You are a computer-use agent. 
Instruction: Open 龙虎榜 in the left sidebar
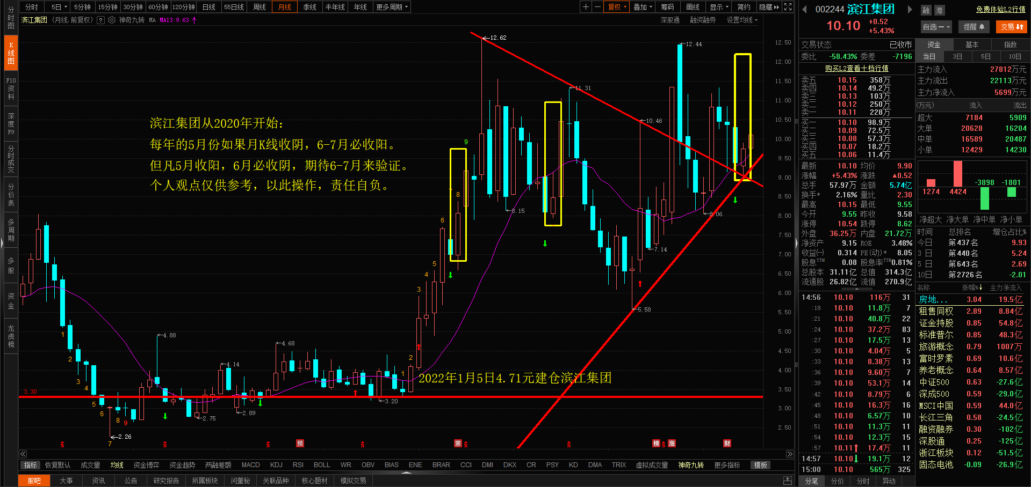(x=11, y=336)
